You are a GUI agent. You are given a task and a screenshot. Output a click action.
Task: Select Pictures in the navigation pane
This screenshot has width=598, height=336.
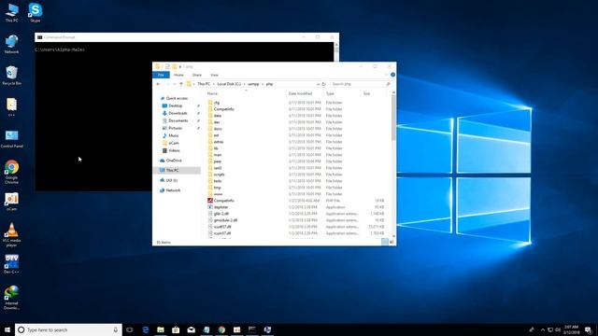coord(176,128)
